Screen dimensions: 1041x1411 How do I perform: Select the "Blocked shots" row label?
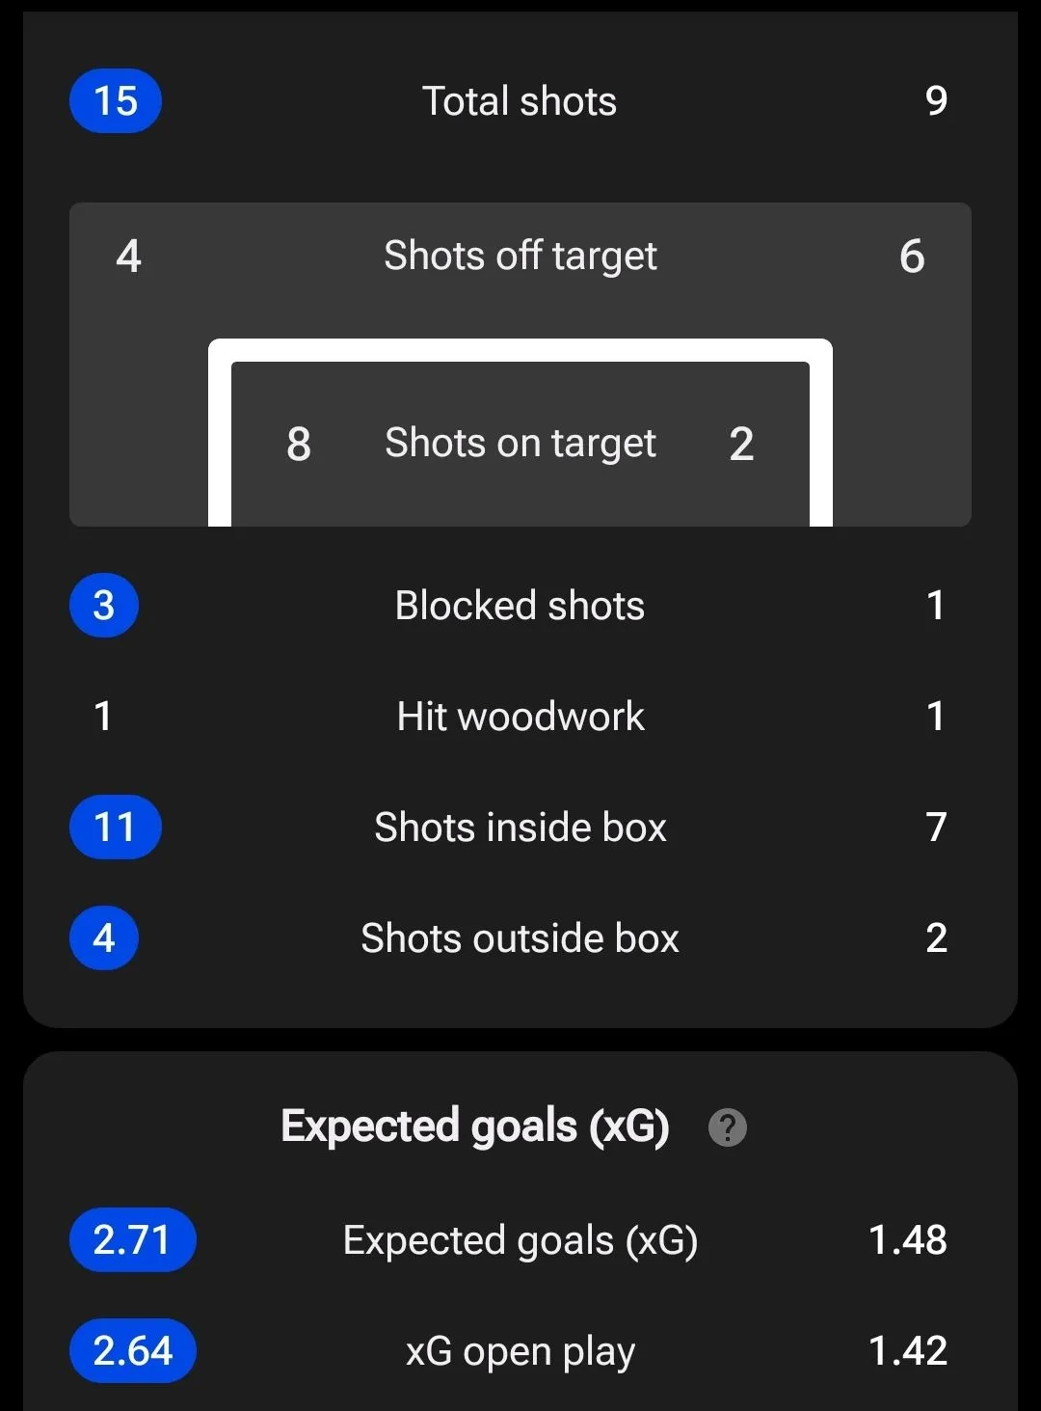(x=520, y=606)
